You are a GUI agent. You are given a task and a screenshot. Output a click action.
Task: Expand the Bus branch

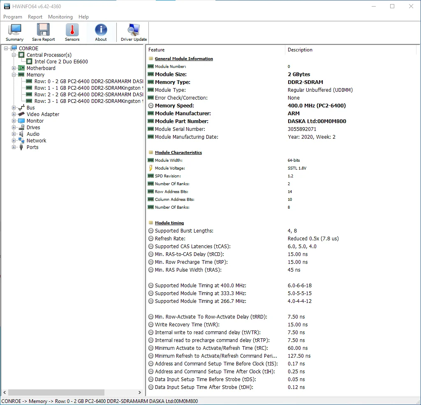click(14, 107)
